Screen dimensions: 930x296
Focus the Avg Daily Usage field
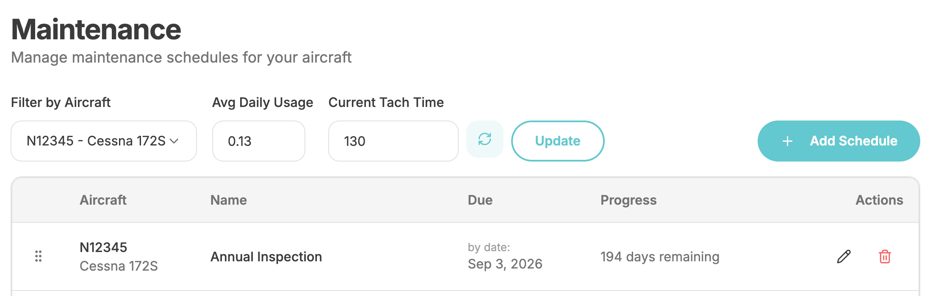[258, 141]
